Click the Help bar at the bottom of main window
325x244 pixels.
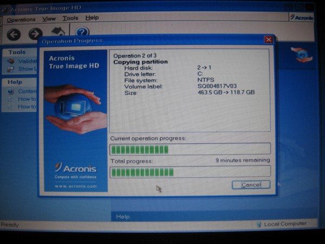tap(214, 216)
